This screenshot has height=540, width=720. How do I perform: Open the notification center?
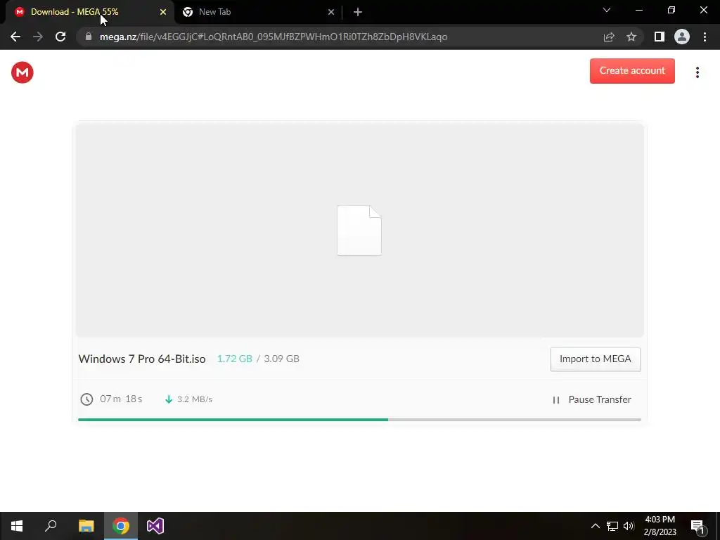(x=698, y=527)
